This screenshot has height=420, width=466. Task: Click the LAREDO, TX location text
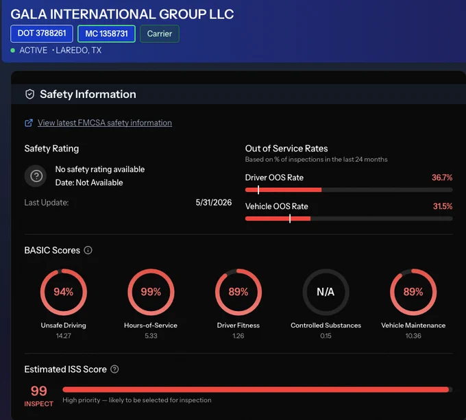78,50
